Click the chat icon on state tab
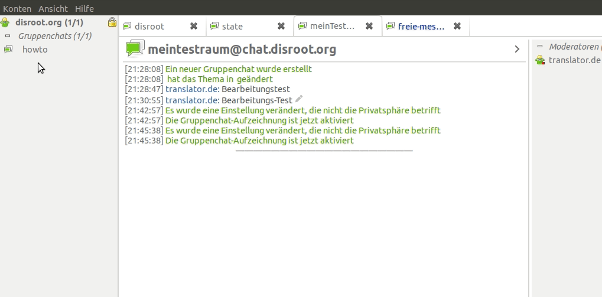This screenshot has height=297, width=602. 214,26
